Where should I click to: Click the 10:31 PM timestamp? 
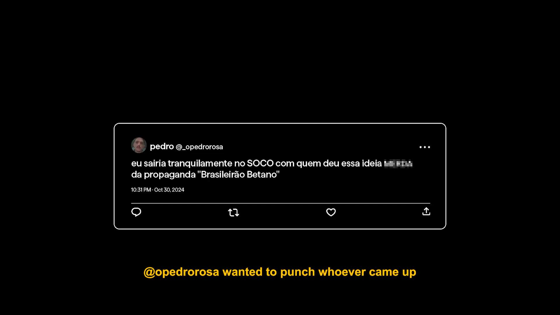point(141,190)
